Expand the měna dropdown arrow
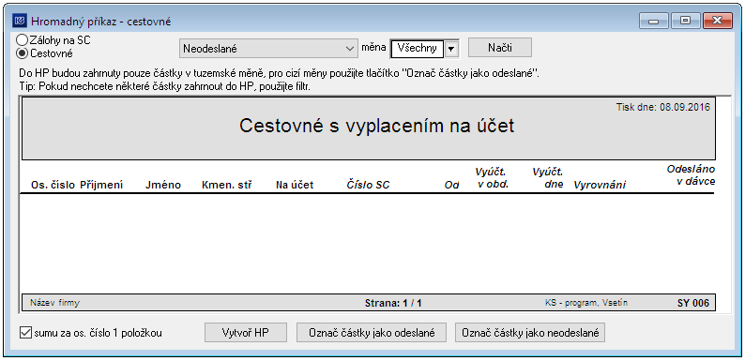745x361 pixels. pos(451,49)
